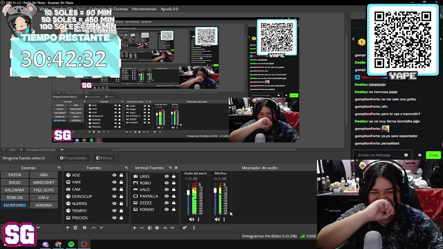
Task: Move source up in Fuentes toolbar
Action: [93, 228]
